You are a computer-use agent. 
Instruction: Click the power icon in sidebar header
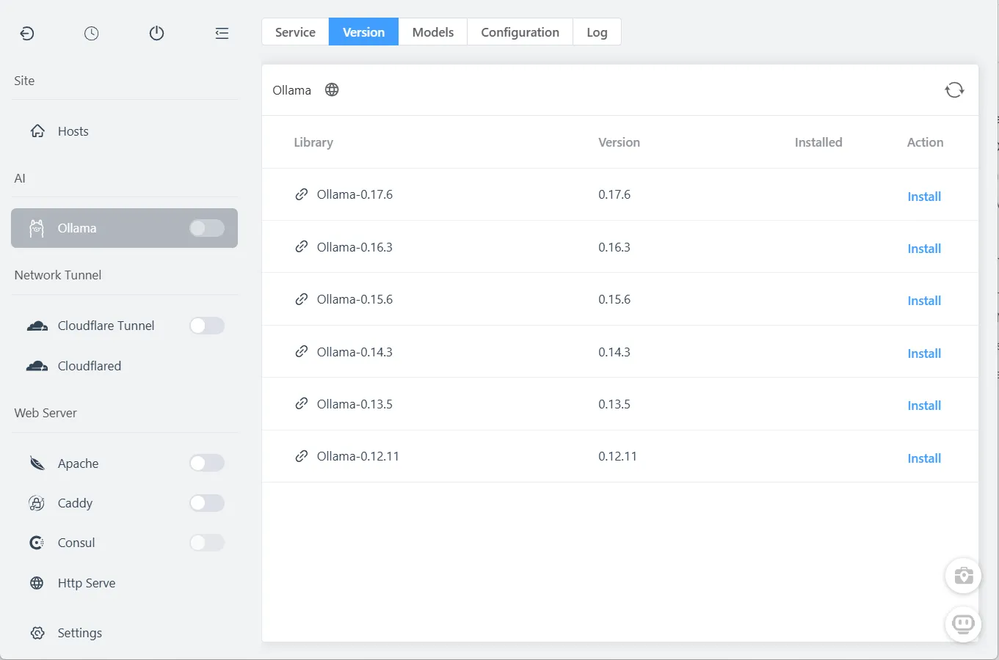point(156,33)
